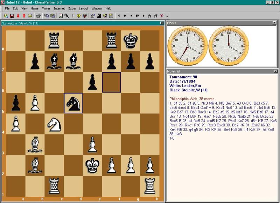Screen dimensions: 280x203
Task: Click the black knight on d5
Action: (73, 103)
